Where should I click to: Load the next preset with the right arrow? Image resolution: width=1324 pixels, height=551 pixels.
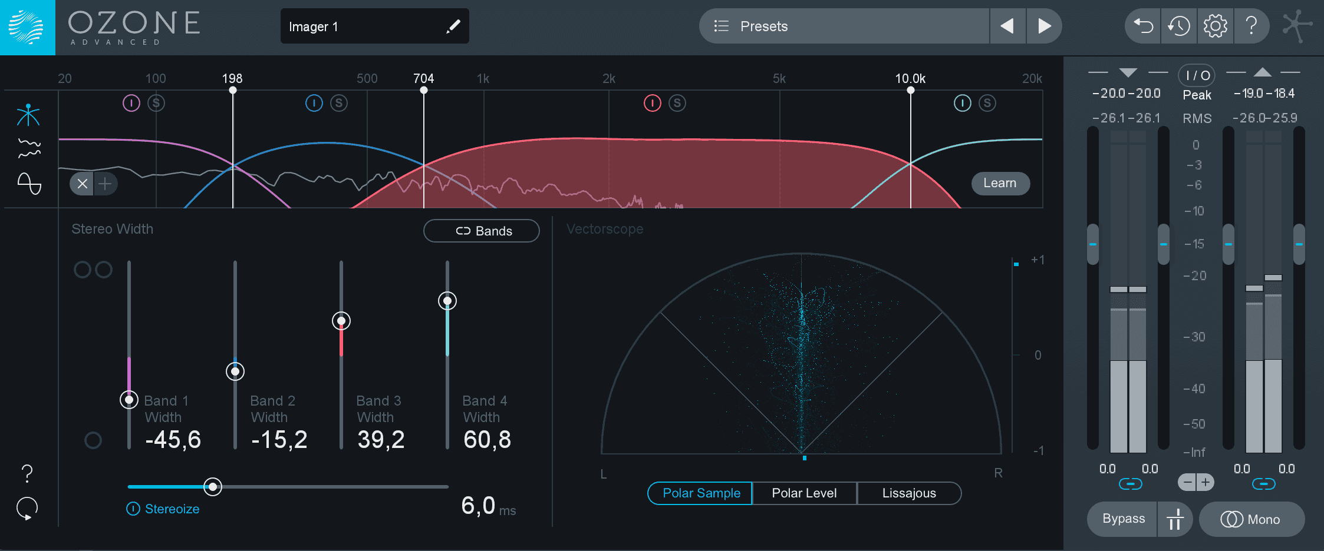pyautogui.click(x=1044, y=26)
